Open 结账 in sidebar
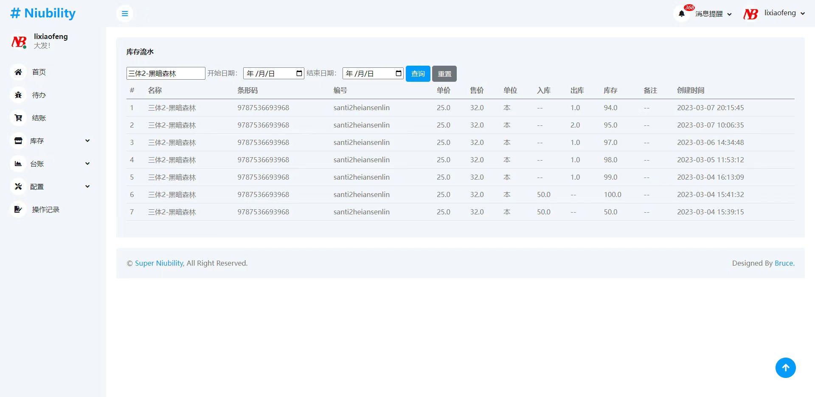Screen dimensions: 815x397 click(x=39, y=118)
